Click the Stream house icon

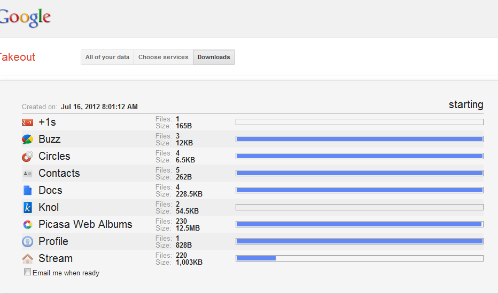28,259
